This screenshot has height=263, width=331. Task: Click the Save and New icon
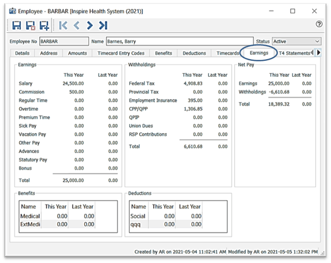44,25
